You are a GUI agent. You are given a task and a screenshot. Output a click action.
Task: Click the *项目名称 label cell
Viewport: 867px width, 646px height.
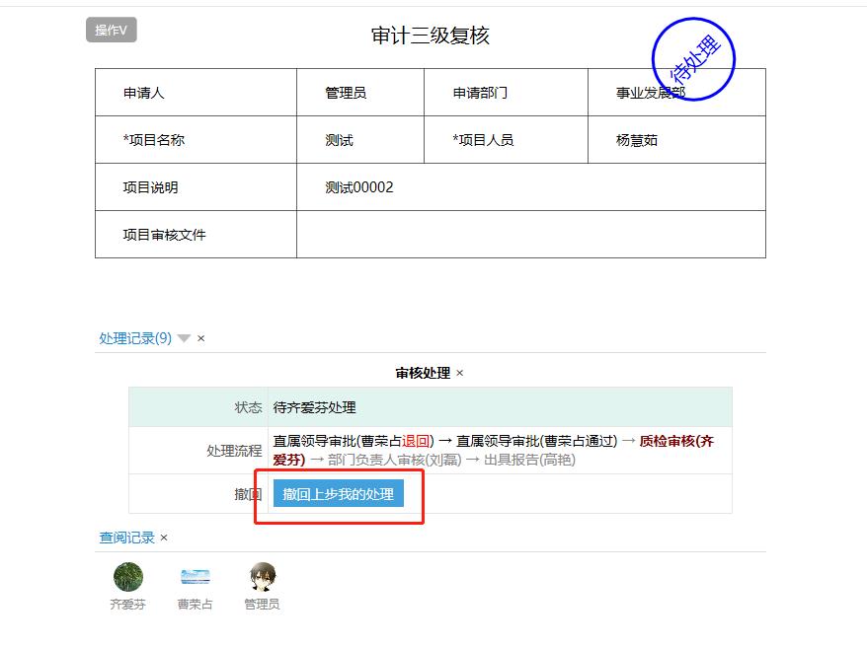click(x=196, y=140)
